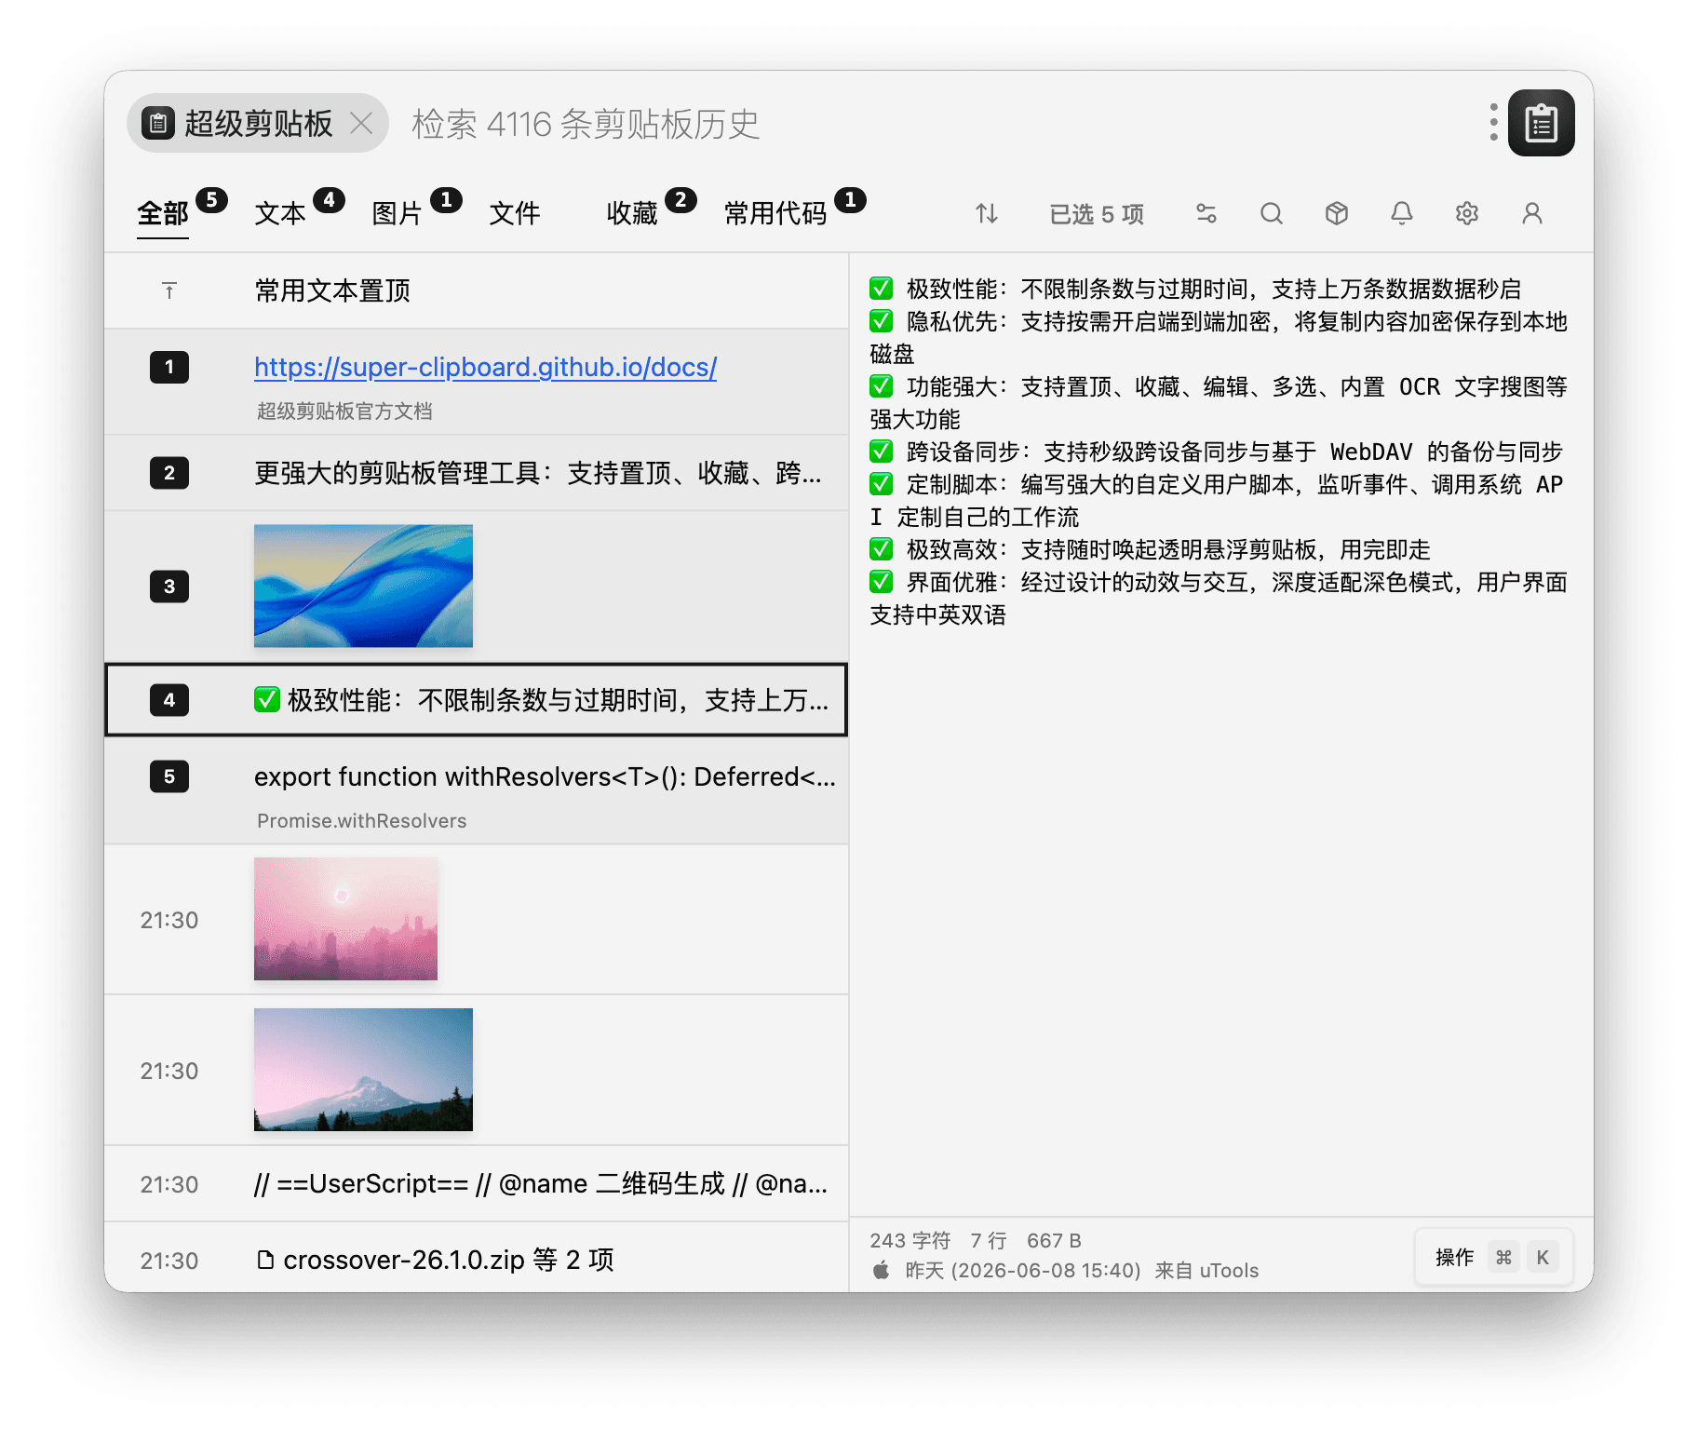Switch to the 文件 tab
Screen dimensions: 1698x1430
(x=515, y=214)
